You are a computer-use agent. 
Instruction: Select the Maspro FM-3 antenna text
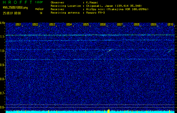[95, 13]
